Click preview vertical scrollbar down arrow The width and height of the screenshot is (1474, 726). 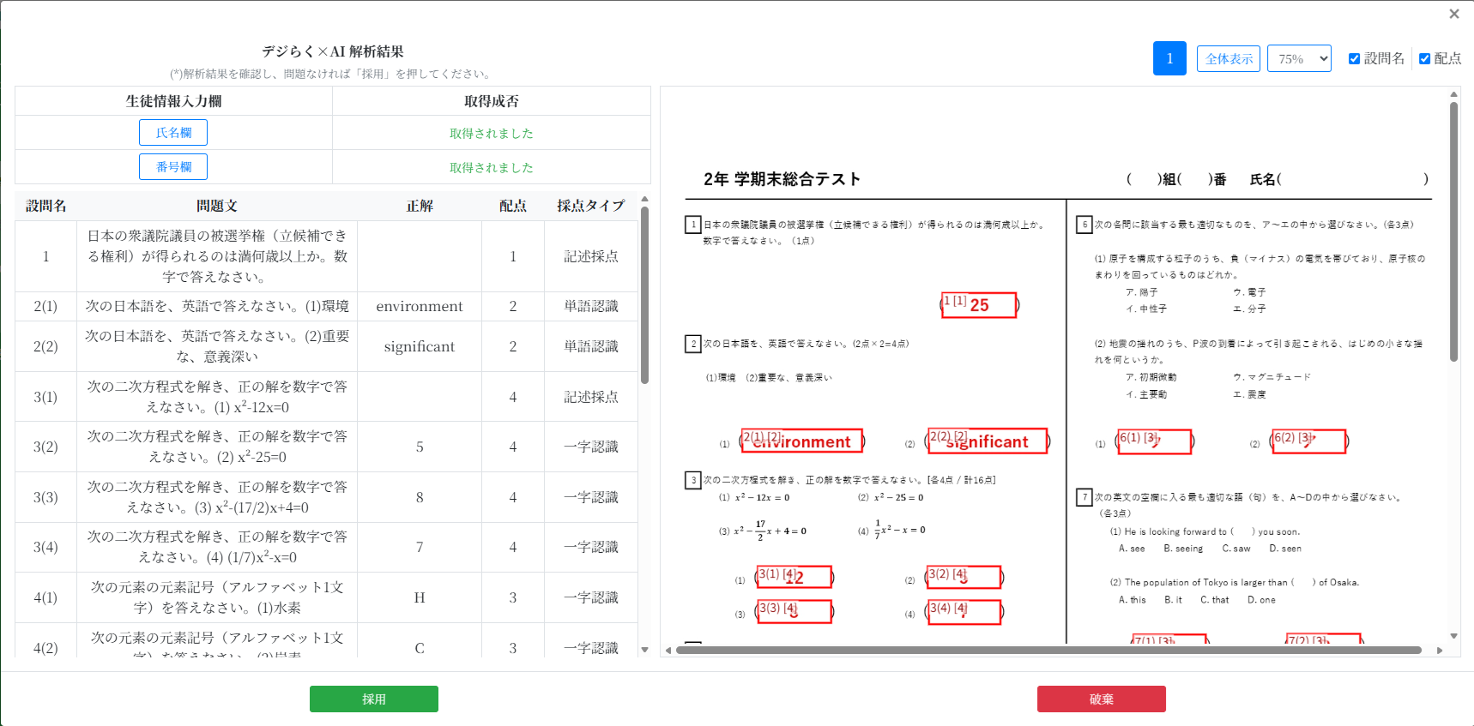pos(1453,635)
